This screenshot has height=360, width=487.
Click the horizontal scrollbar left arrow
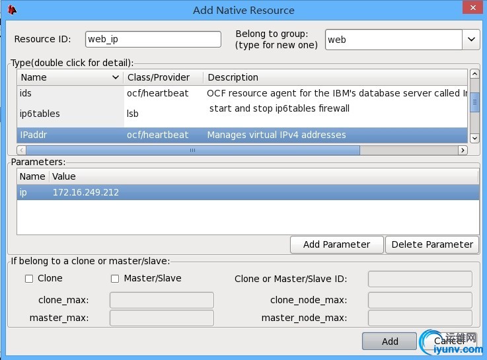pyautogui.click(x=21, y=150)
